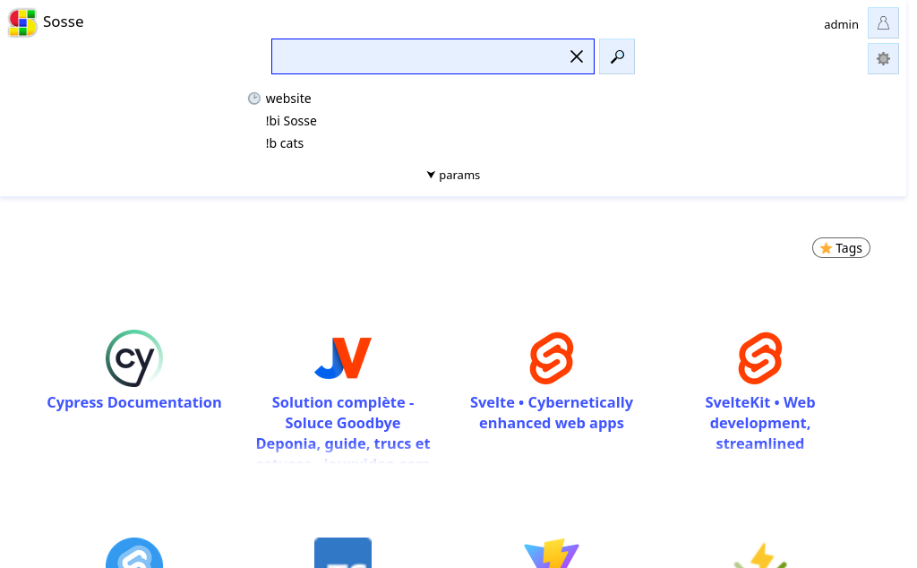
Task: Open the Svelte logo above Cybernetically enhanced
Action: (552, 358)
